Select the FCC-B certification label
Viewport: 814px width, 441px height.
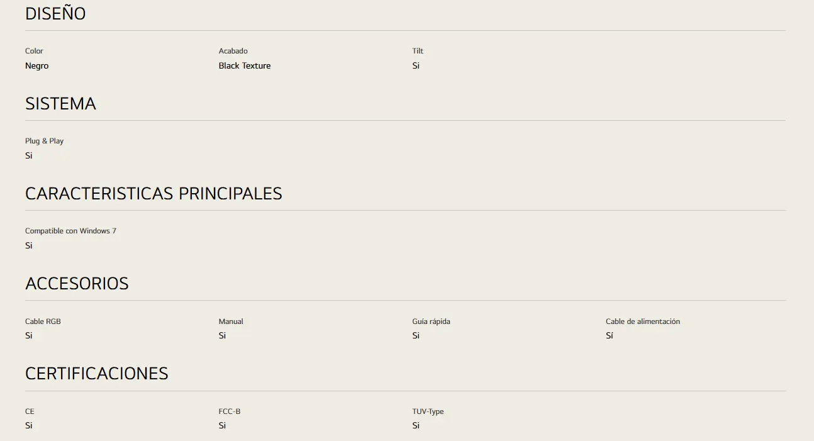[x=230, y=411]
